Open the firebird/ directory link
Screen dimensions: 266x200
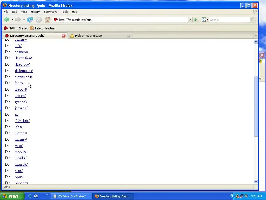pyautogui.click(x=21, y=90)
